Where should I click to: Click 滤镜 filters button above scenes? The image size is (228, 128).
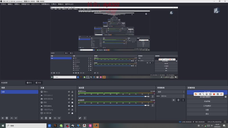38,83
